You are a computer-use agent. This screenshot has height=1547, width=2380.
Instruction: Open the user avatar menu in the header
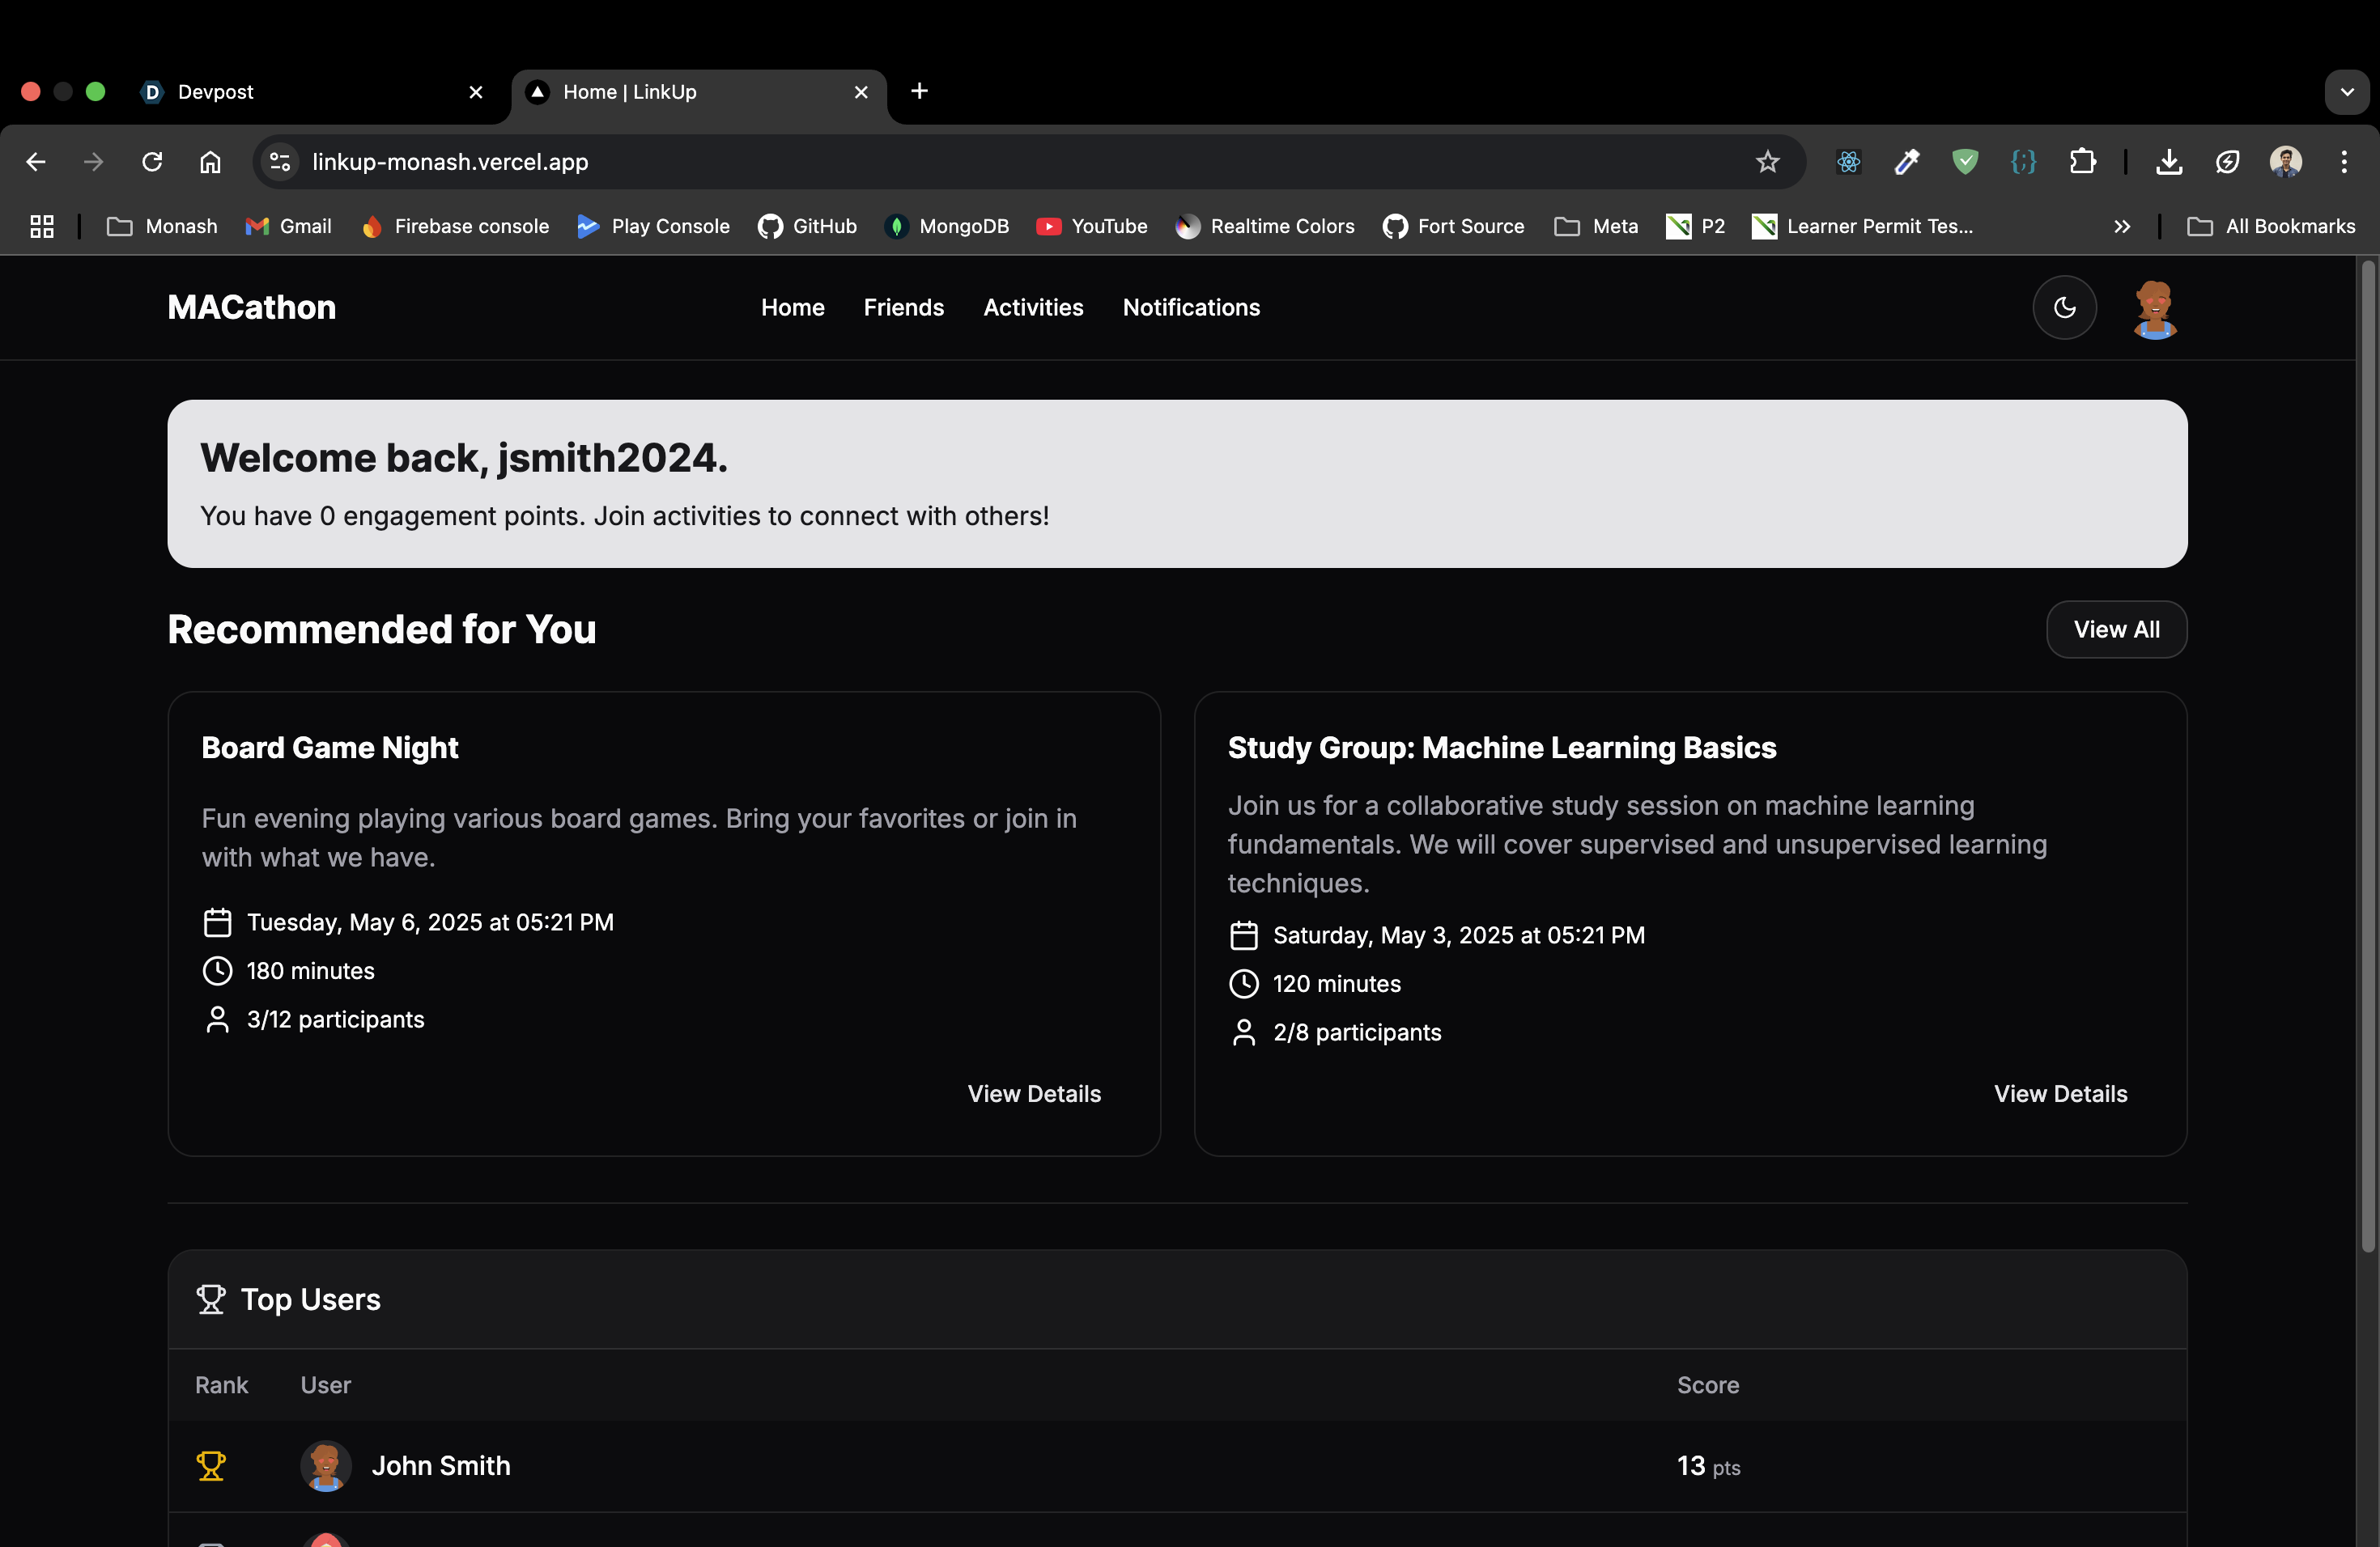(2154, 309)
